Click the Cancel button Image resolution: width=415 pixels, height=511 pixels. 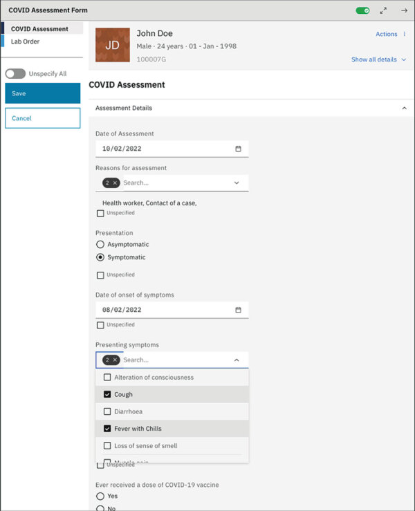[43, 118]
